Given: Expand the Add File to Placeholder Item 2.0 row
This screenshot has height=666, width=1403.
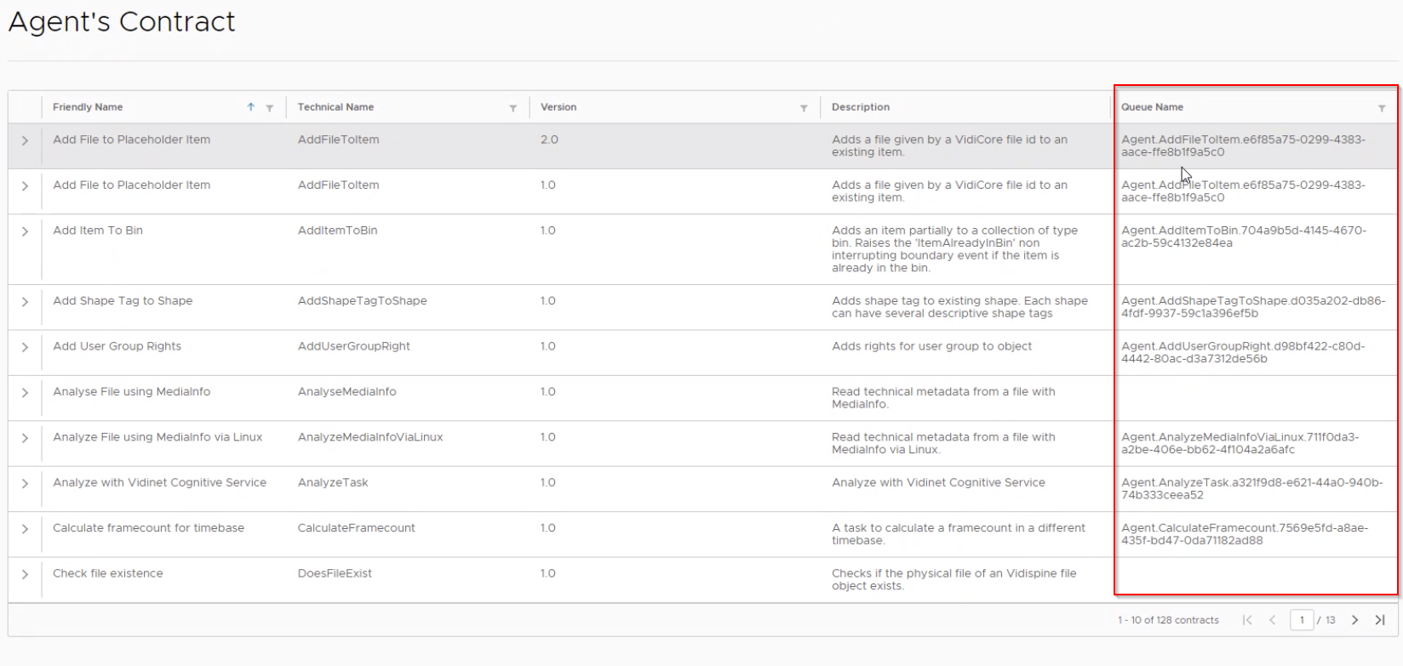Looking at the screenshot, I should pos(25,140).
